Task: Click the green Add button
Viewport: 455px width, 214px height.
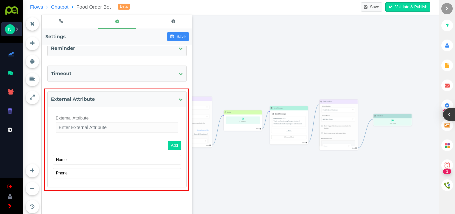Action: tap(174, 145)
